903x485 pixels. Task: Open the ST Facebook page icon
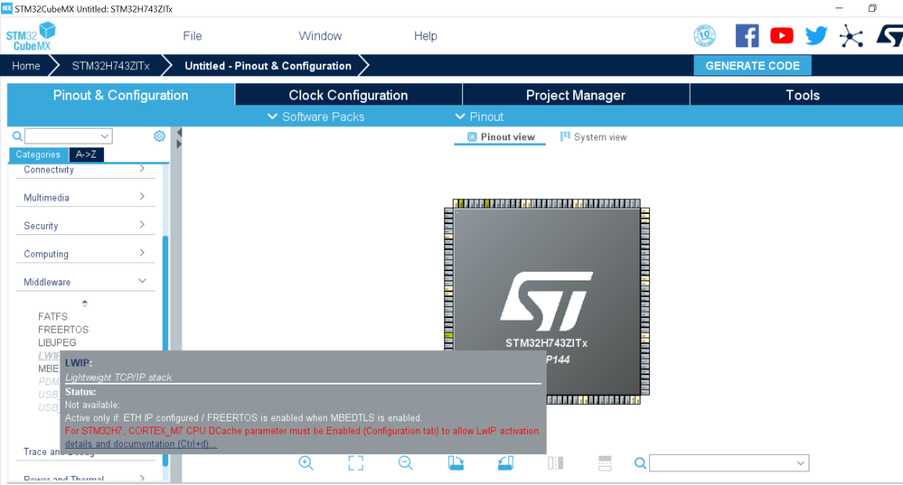747,35
